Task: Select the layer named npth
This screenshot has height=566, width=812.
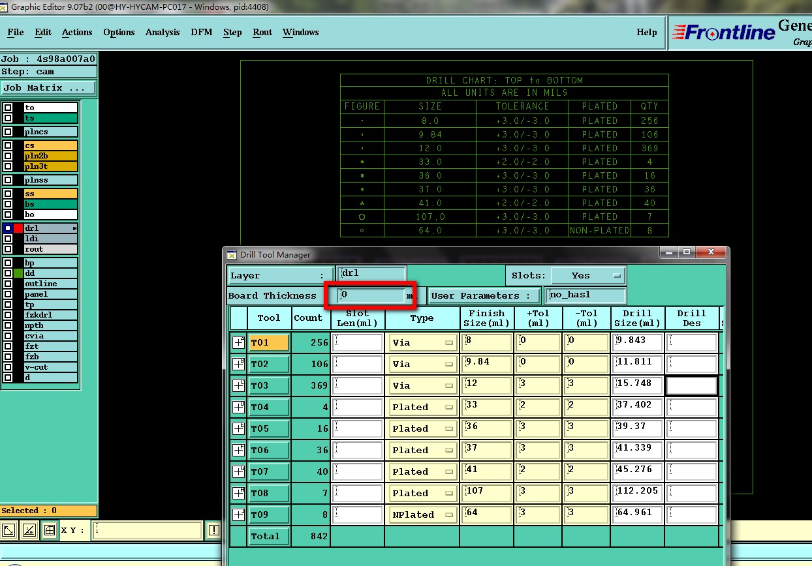Action: 50,325
